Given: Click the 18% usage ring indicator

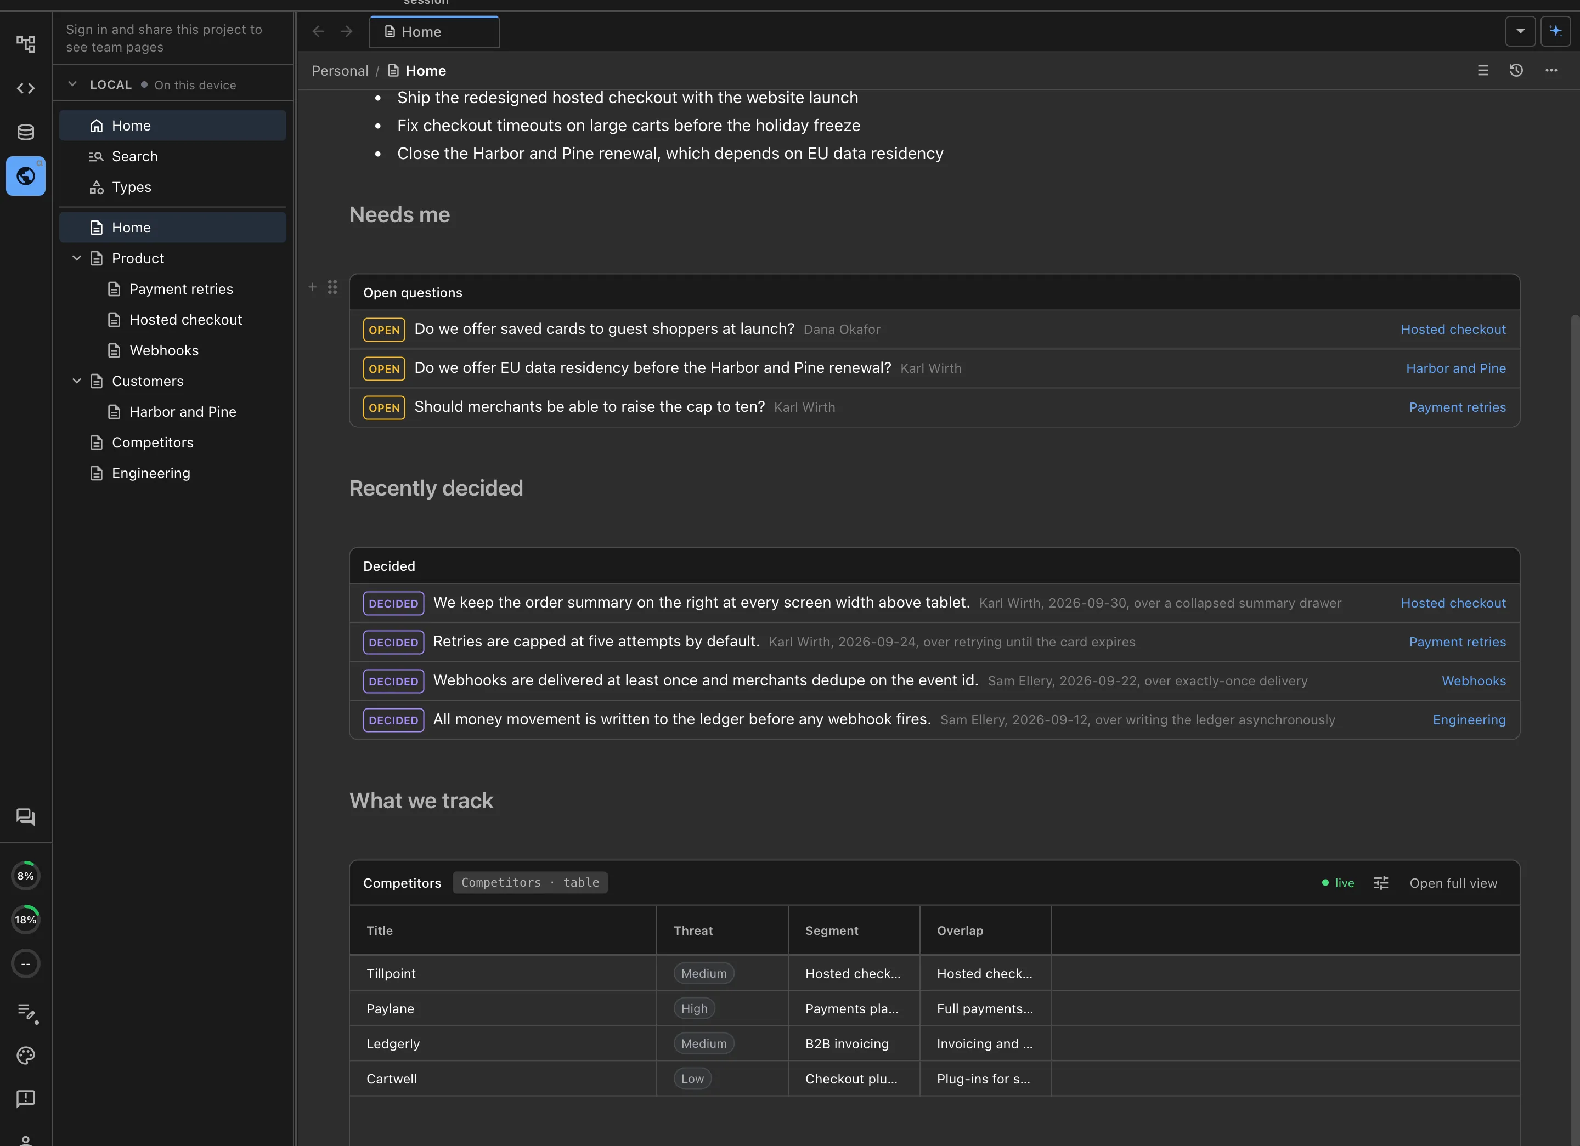Looking at the screenshot, I should point(26,920).
